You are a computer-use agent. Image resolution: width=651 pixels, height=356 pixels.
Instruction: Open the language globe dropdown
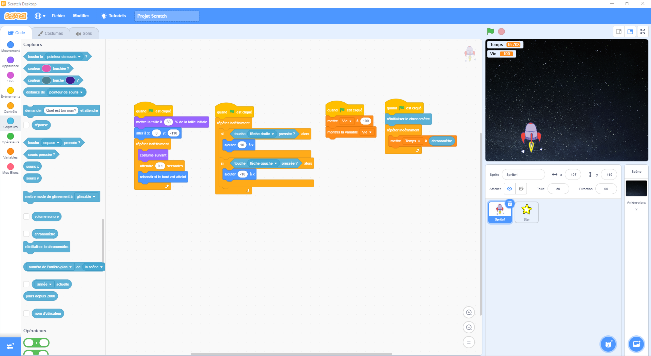(40, 16)
